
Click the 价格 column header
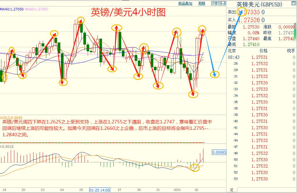point(263,51)
